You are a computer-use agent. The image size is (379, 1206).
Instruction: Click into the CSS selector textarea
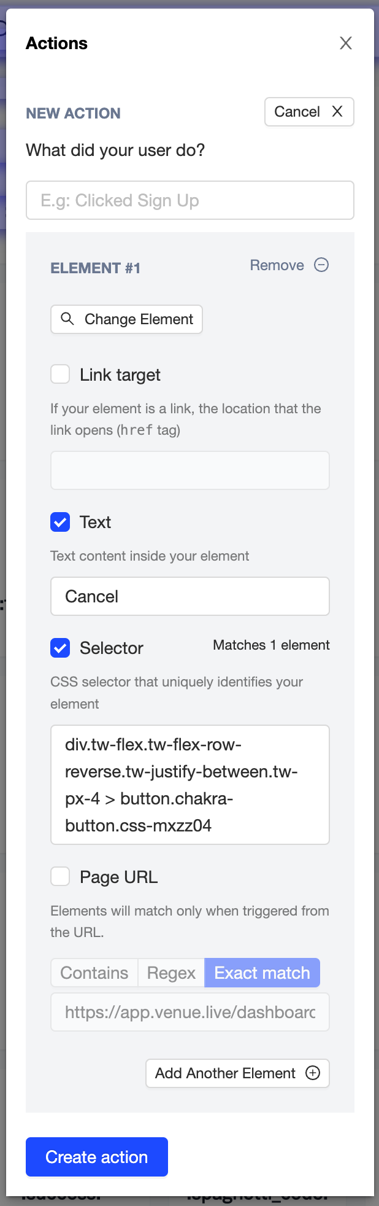[x=190, y=785]
